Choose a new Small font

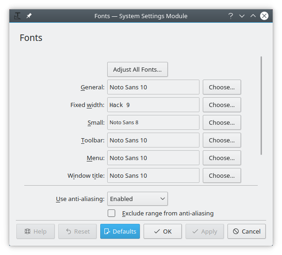[x=222, y=122]
